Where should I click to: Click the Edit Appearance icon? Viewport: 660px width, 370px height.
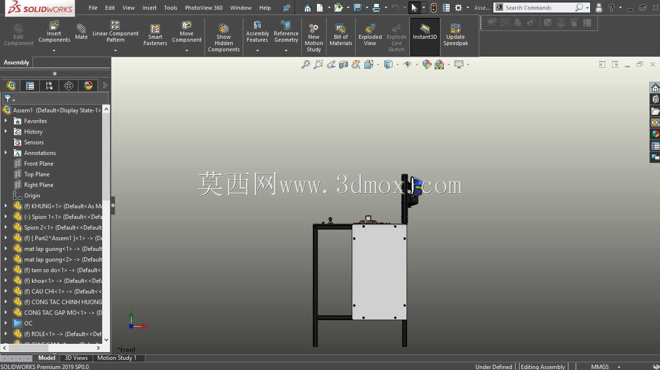coord(427,64)
